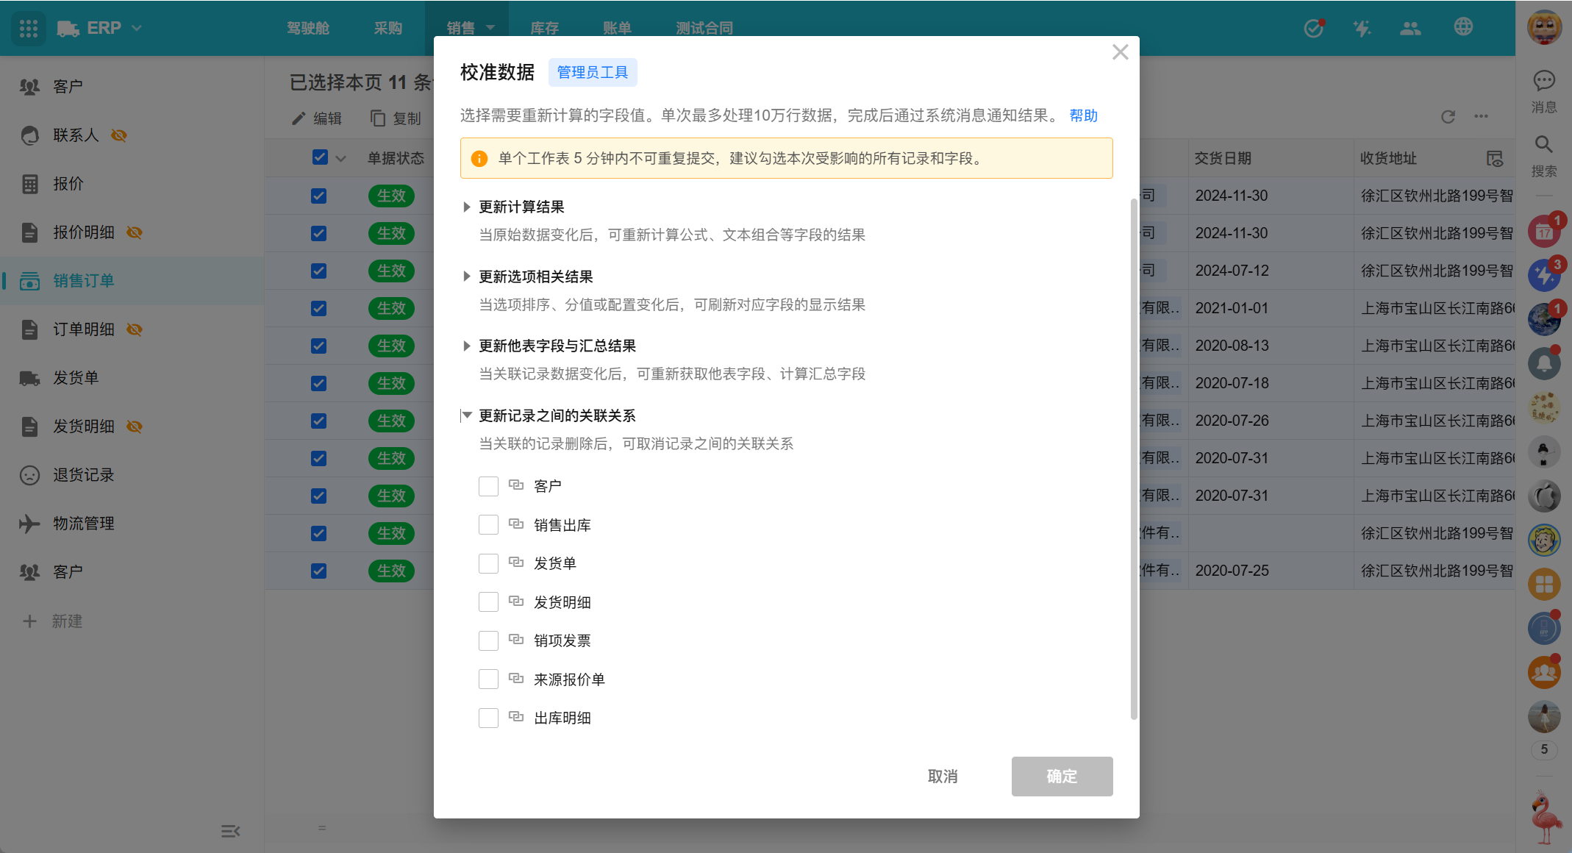1572x853 pixels.
Task: Click the column settings icon in 收货地址 header
Action: [x=1494, y=158]
